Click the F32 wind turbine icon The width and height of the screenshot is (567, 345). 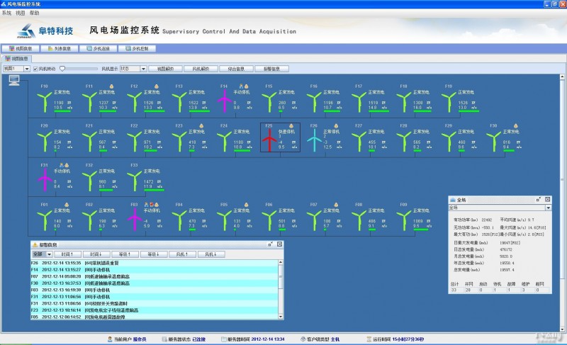click(x=90, y=181)
